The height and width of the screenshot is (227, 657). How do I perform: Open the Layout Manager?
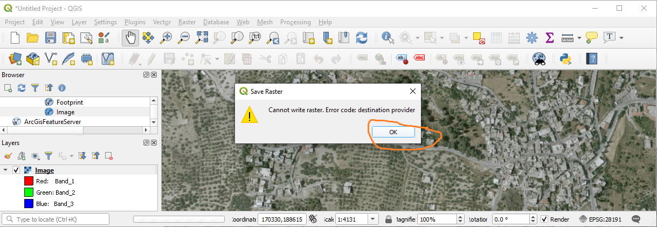(x=86, y=38)
